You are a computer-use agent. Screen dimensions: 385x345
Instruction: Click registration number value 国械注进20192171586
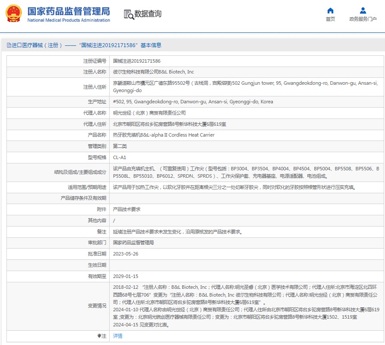[x=136, y=61]
